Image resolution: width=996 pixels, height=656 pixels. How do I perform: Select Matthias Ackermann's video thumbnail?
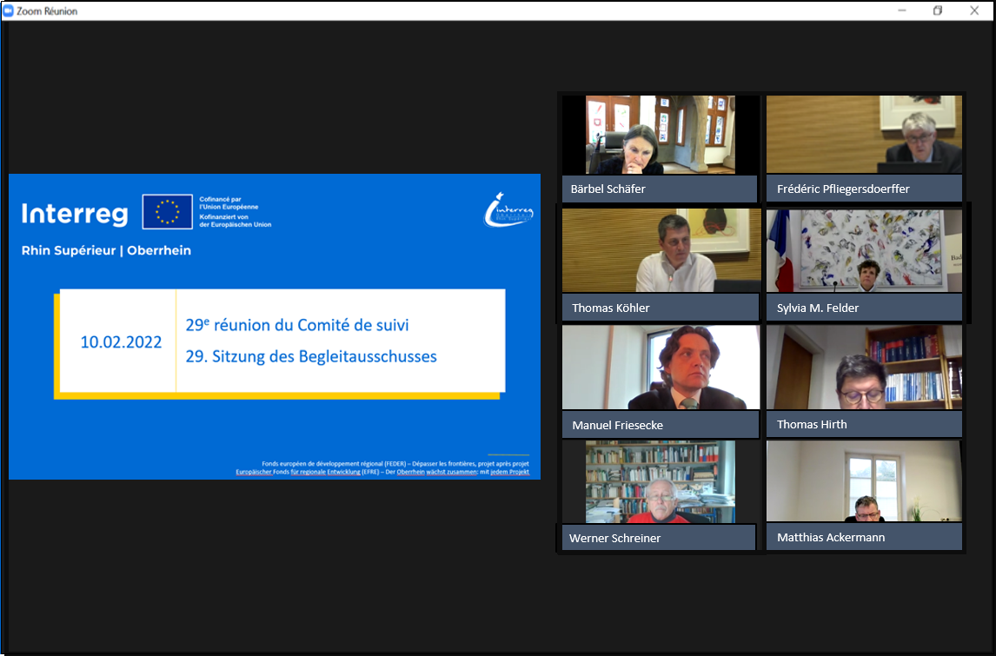(864, 481)
